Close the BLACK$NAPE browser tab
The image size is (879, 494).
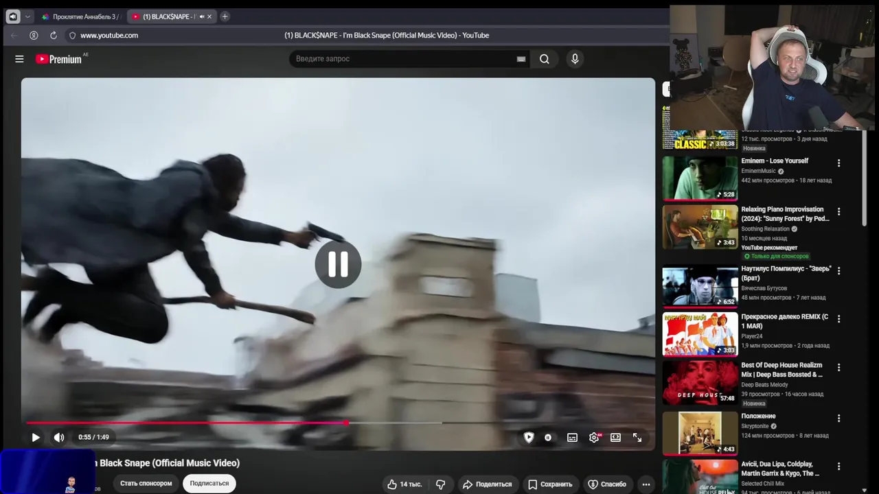[209, 16]
